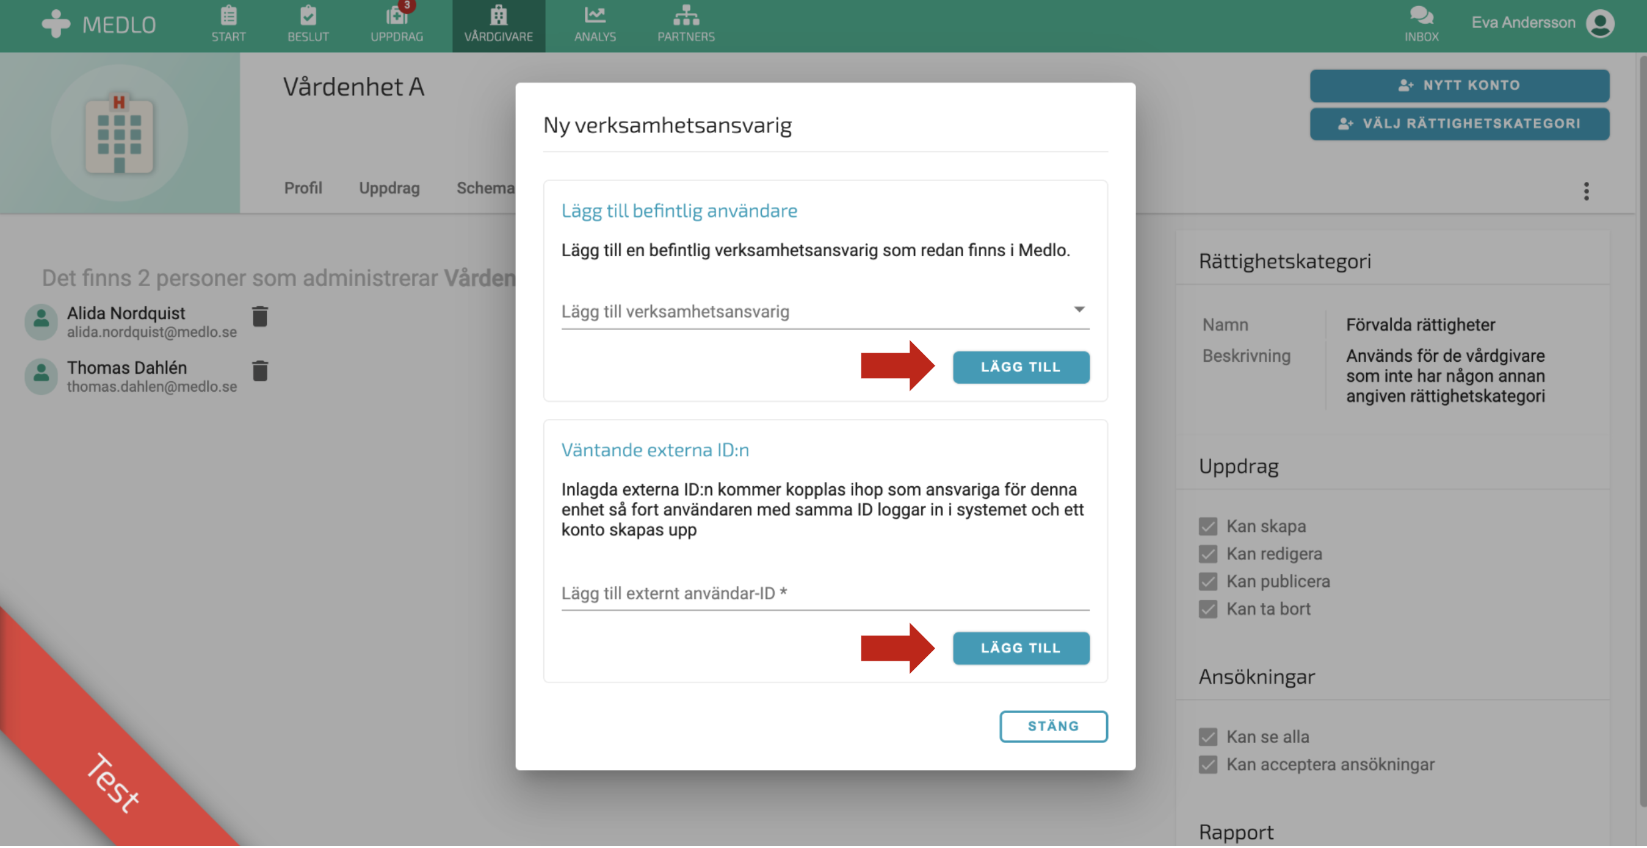Remove Thomas Dahlén with trash icon

click(x=259, y=372)
